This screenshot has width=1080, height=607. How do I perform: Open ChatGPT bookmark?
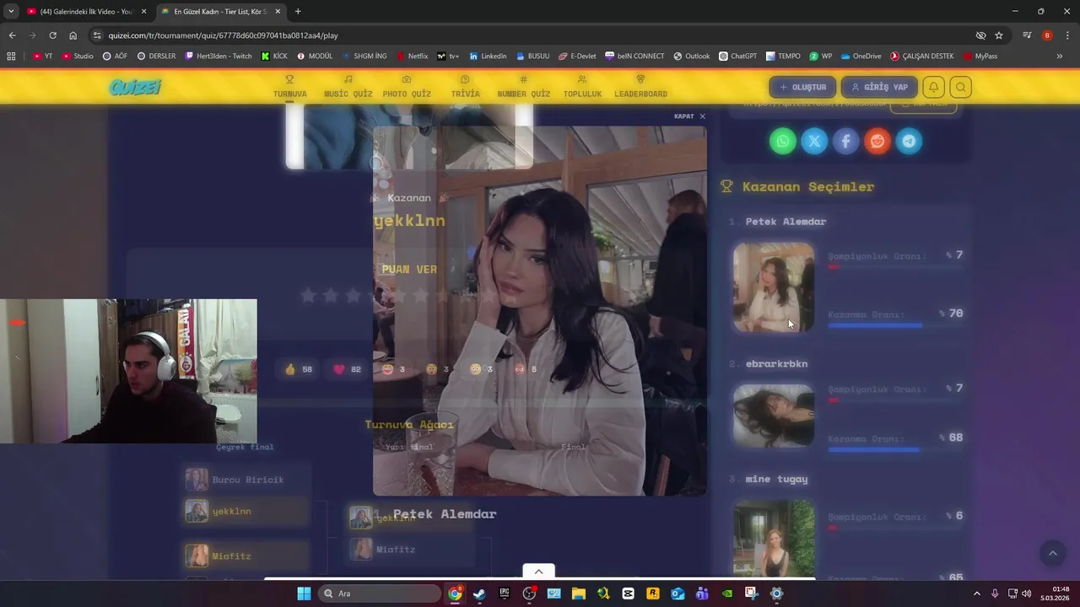pyautogui.click(x=737, y=56)
